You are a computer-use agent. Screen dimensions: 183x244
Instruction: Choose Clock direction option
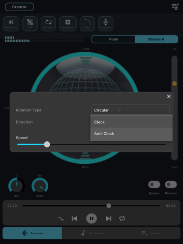click(x=131, y=122)
